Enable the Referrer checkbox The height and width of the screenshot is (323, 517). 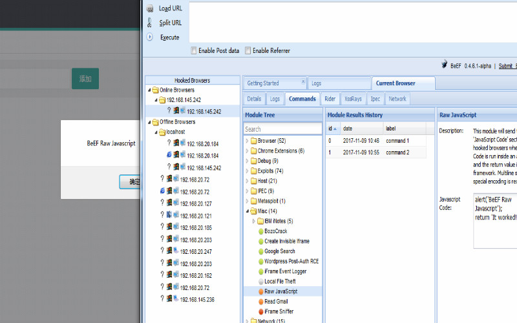click(x=248, y=50)
